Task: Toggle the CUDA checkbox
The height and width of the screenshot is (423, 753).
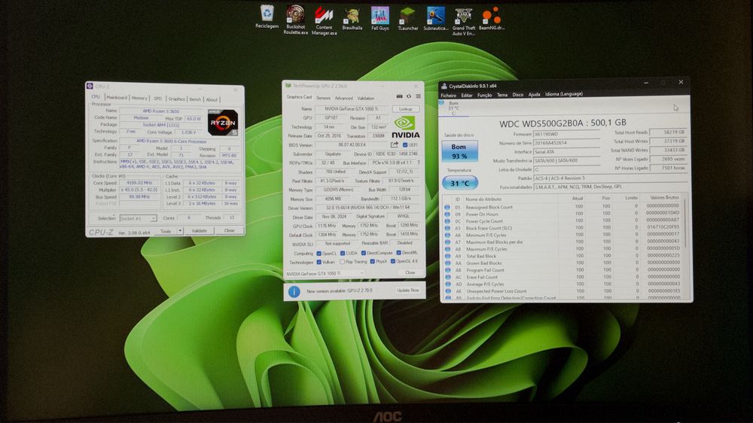Action: (343, 253)
